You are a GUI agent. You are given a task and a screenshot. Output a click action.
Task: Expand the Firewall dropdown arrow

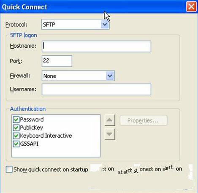[110, 76]
